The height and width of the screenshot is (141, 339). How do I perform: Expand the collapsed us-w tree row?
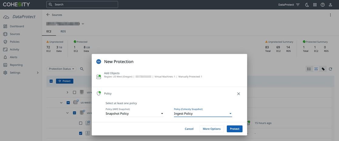67,92
